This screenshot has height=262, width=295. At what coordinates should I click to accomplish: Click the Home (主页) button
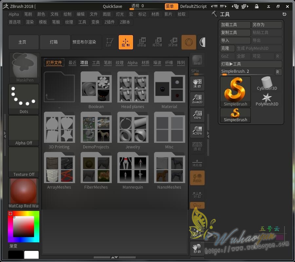point(24,42)
